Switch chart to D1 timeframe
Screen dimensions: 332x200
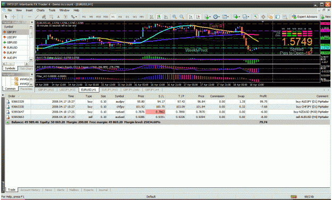click(x=127, y=17)
